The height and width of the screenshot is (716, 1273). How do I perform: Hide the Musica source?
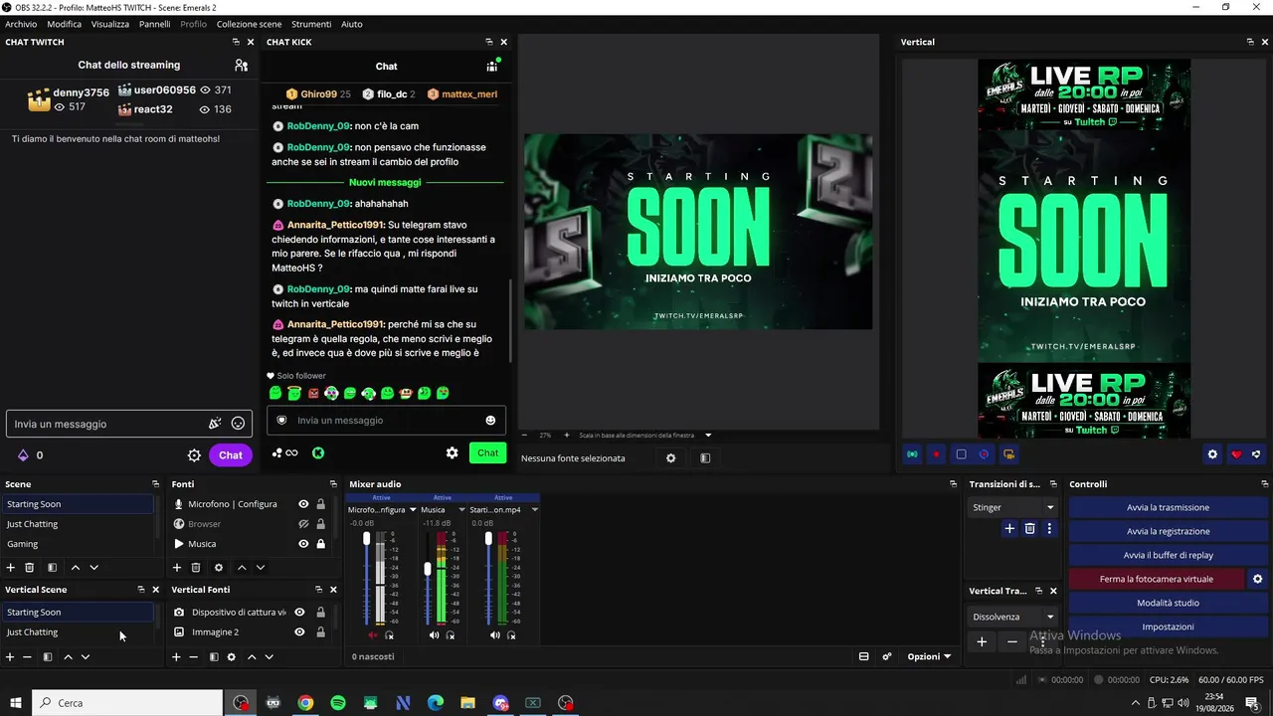pos(303,544)
